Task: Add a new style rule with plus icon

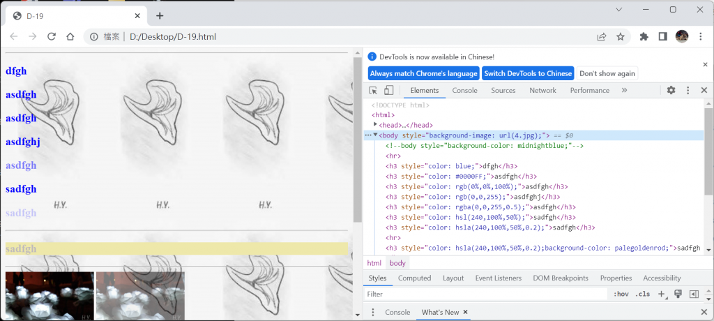Action: click(x=662, y=294)
